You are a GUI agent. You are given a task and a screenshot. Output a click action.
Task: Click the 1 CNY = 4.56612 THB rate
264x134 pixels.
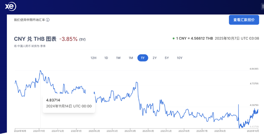[x=195, y=38]
